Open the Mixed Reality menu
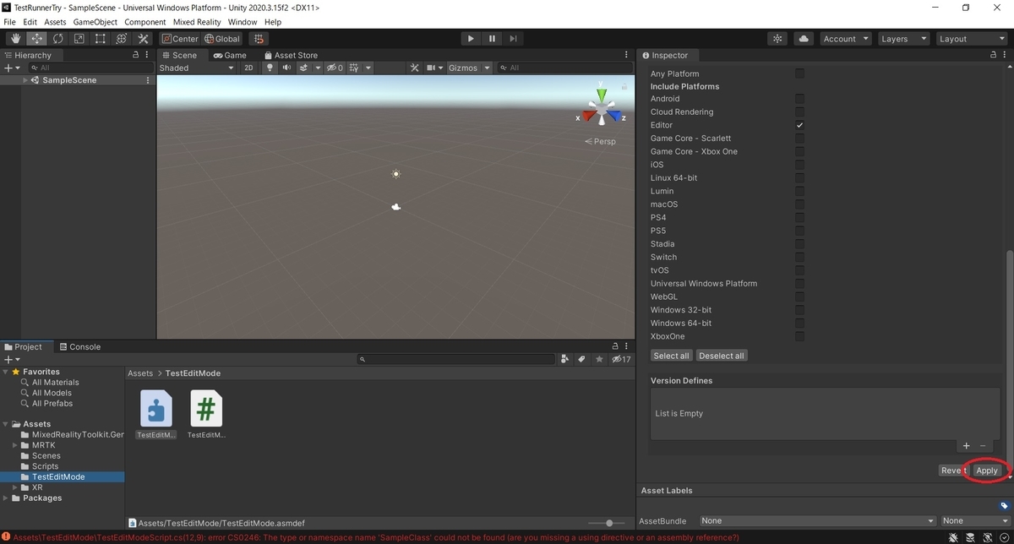This screenshot has height=544, width=1014. pos(197,22)
